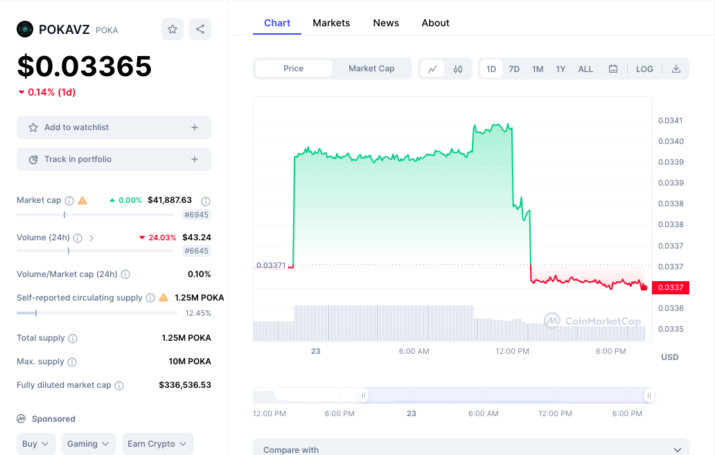The width and height of the screenshot is (715, 455).
Task: Click the plus on Add to watchlist
Action: 195,127
